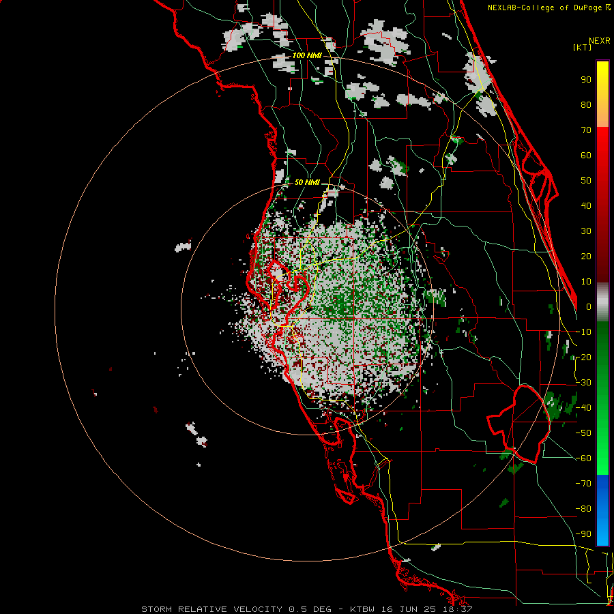Click the 70 value on velocity scale

(x=586, y=130)
